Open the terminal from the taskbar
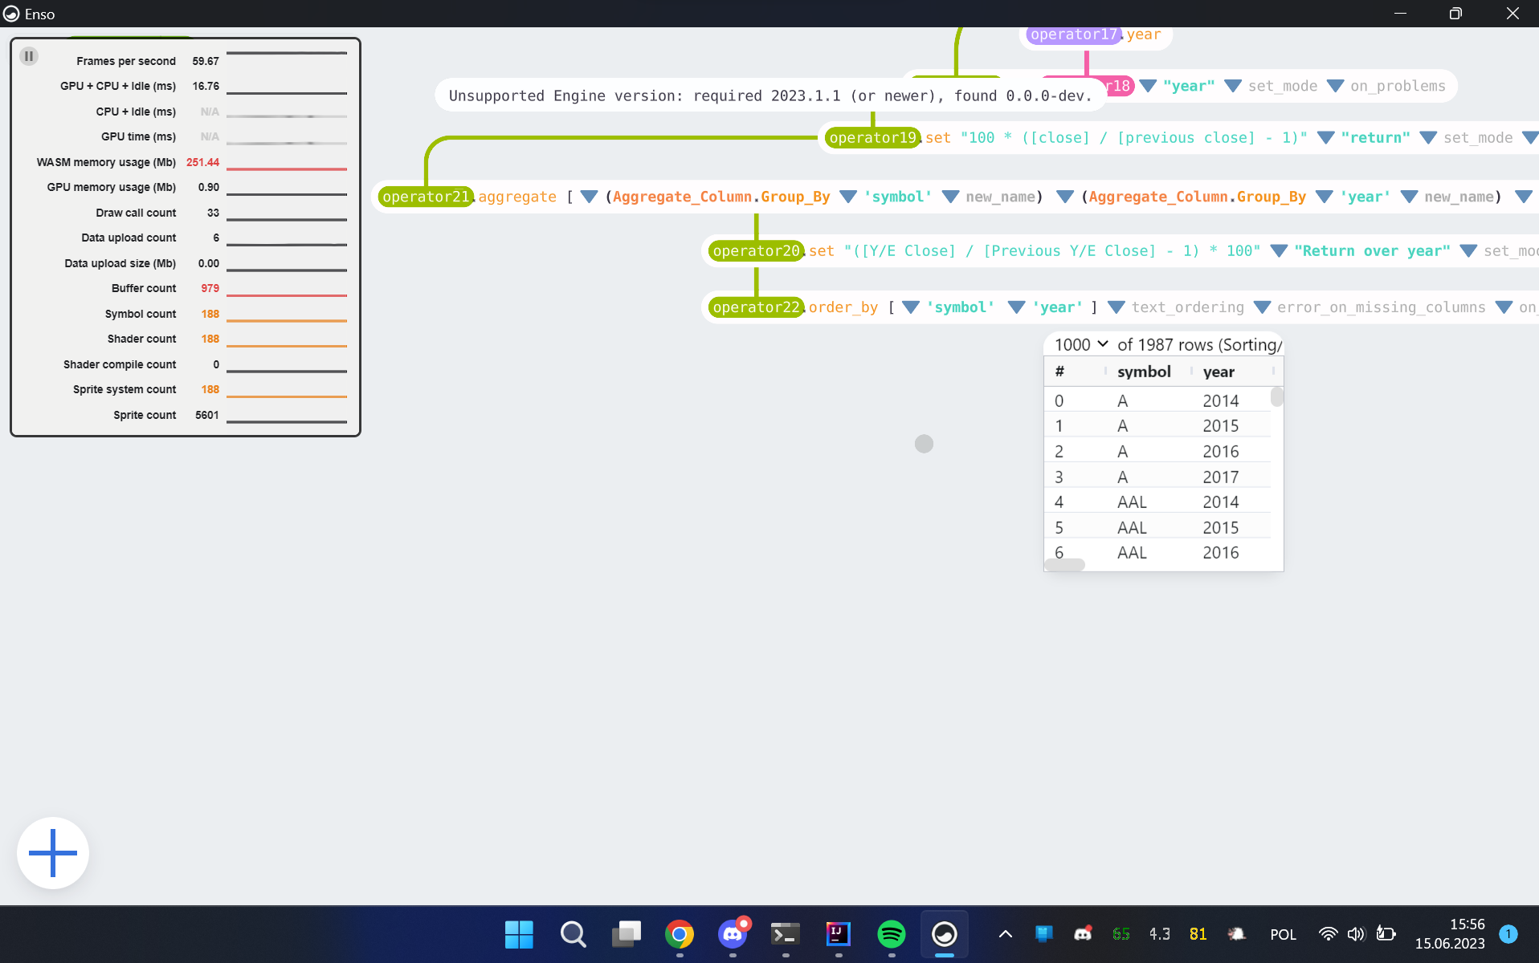1539x963 pixels. click(785, 934)
